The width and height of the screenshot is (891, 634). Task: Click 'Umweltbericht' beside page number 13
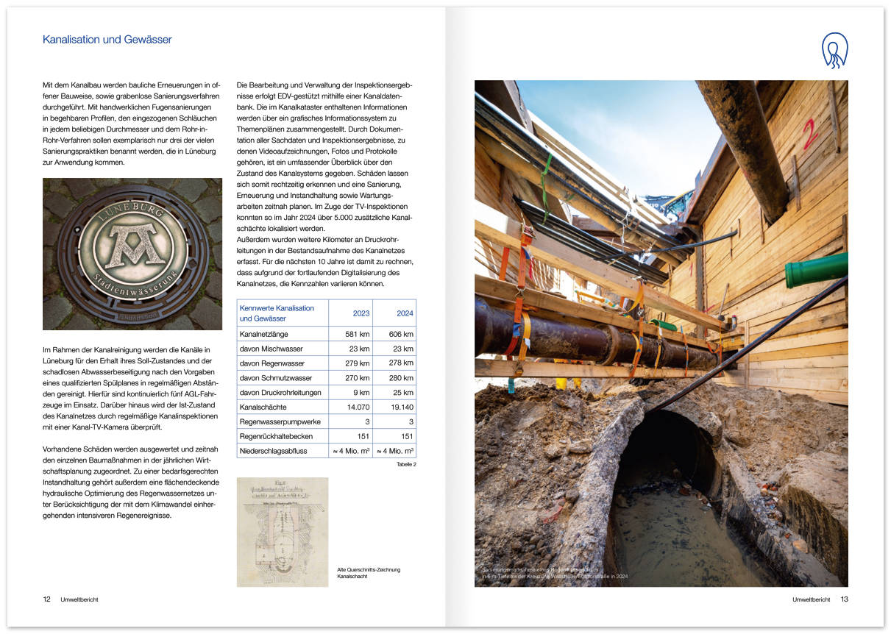click(x=812, y=599)
